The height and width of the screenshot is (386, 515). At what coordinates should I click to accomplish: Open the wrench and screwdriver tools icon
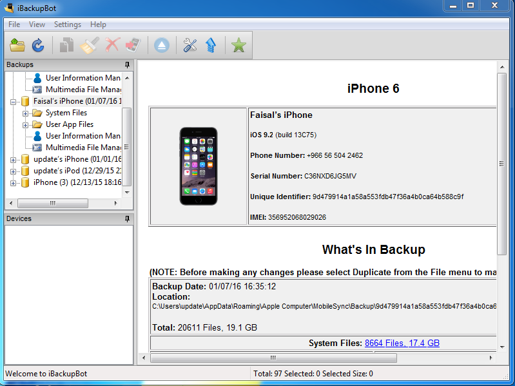190,45
